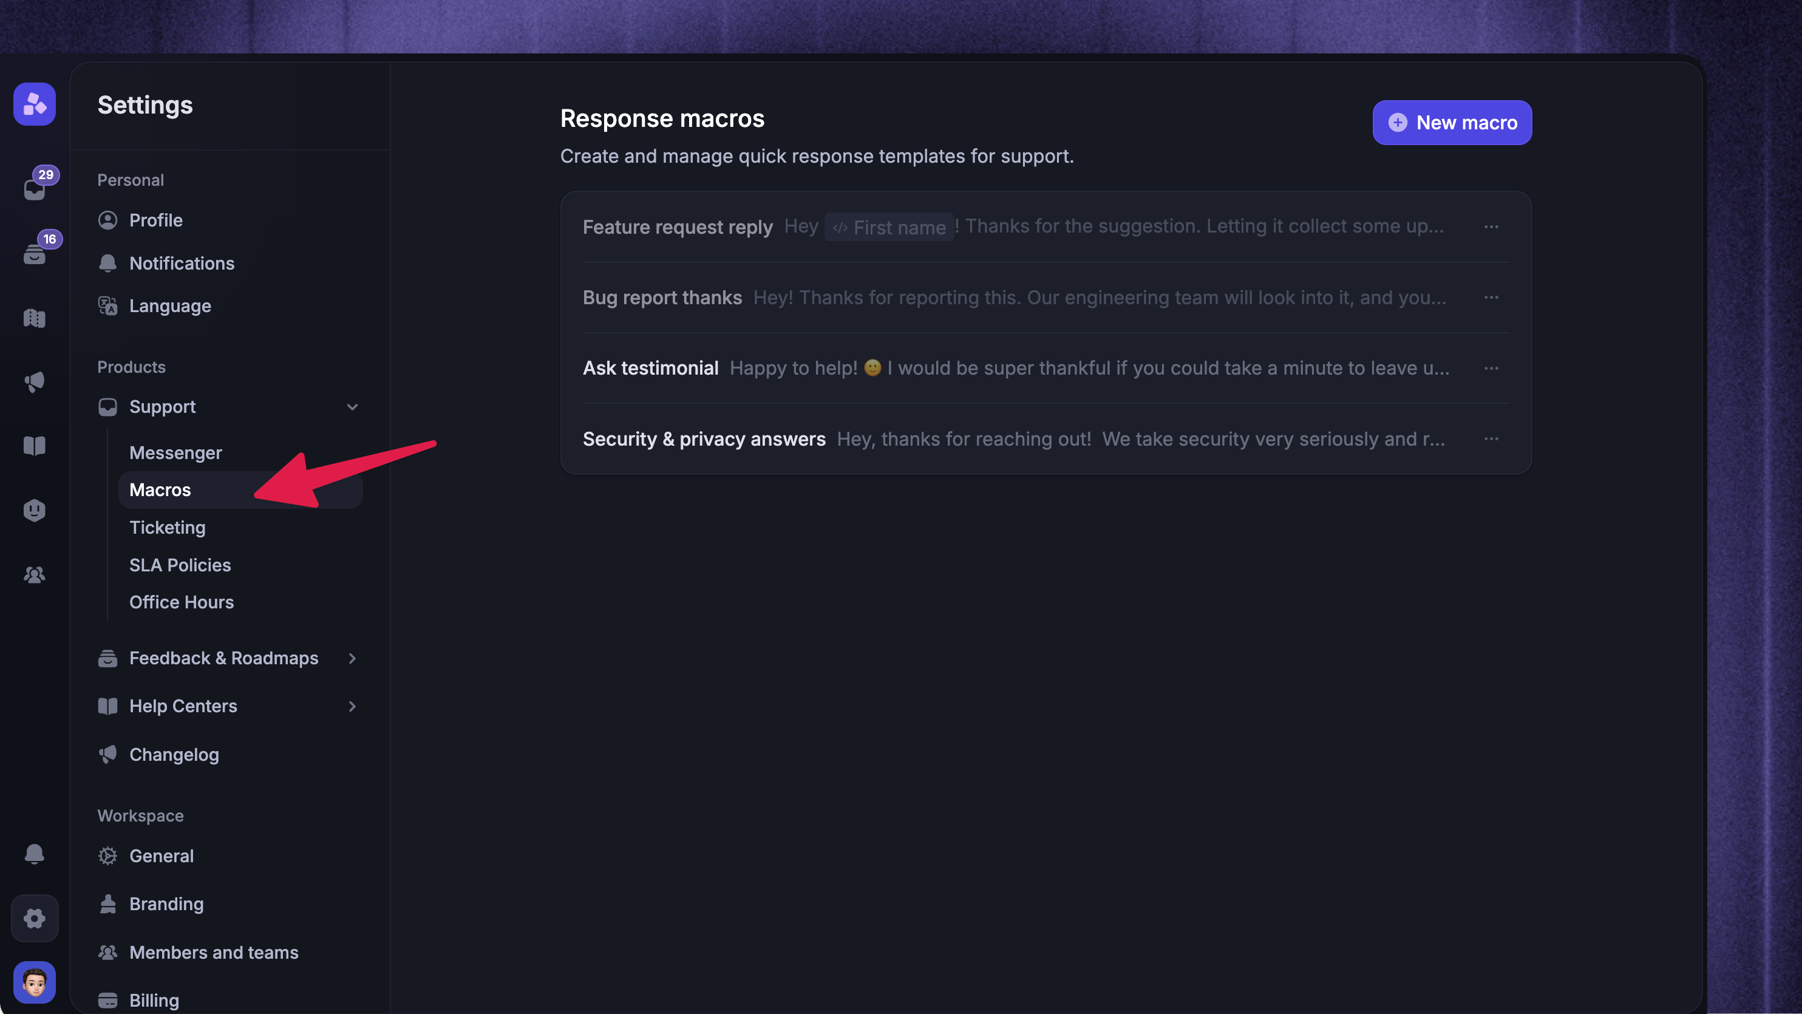Create a New macro
The height and width of the screenshot is (1014, 1802).
[1452, 123]
